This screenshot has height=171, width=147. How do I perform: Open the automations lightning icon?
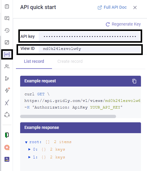(7, 90)
